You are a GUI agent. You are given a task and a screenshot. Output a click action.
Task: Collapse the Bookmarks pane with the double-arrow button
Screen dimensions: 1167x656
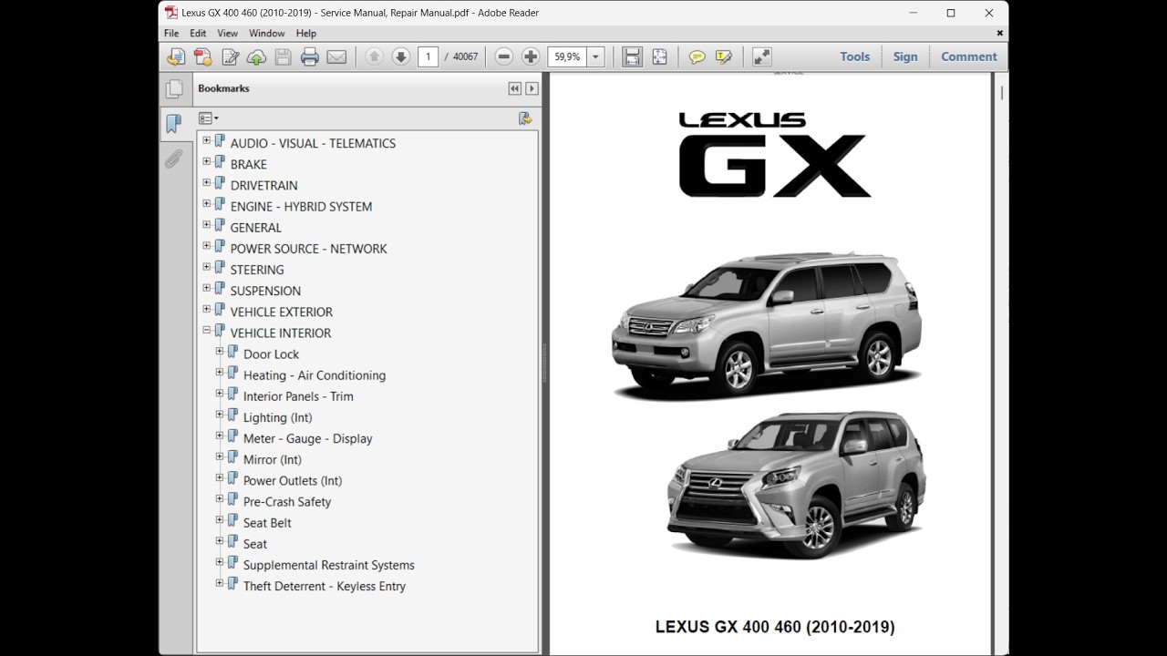[515, 88]
